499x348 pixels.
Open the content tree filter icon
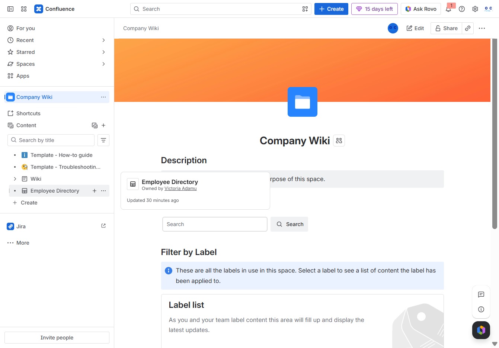click(103, 140)
